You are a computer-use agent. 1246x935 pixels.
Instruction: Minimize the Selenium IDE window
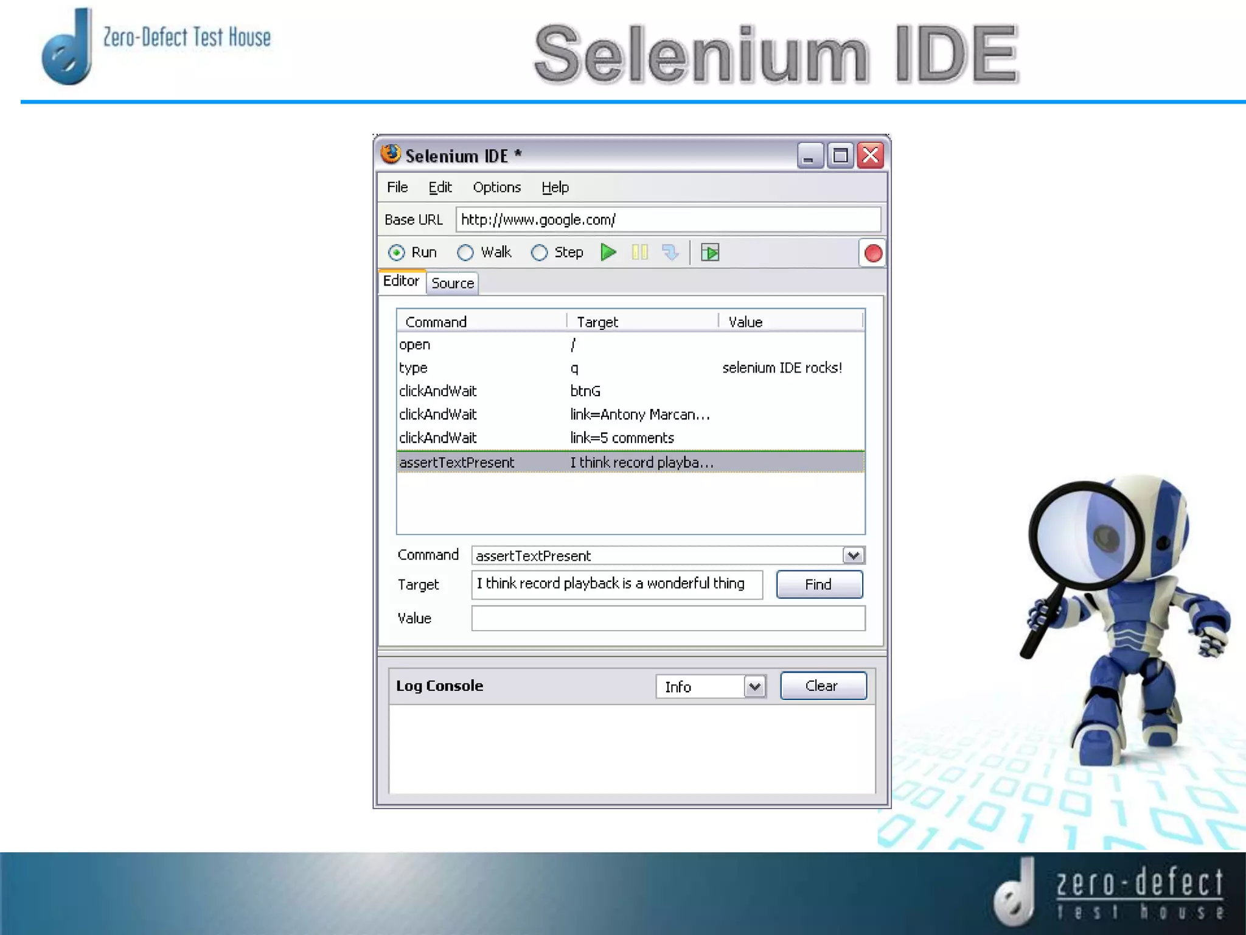[810, 156]
